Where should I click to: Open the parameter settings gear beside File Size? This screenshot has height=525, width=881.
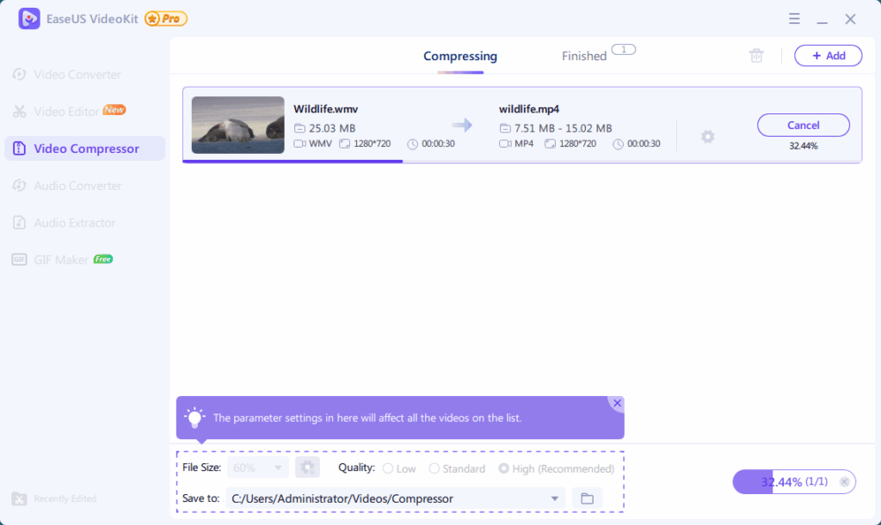(x=307, y=467)
